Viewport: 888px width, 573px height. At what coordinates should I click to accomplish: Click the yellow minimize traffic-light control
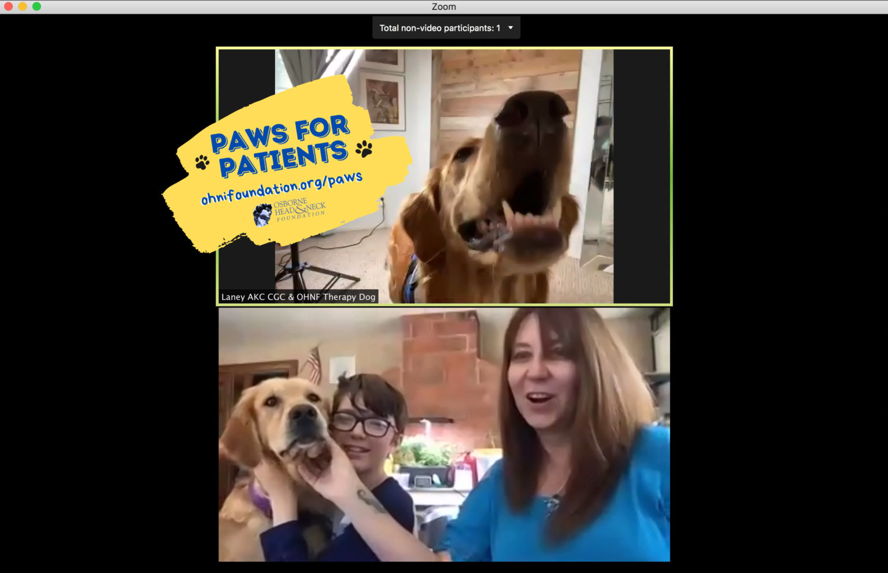(23, 7)
